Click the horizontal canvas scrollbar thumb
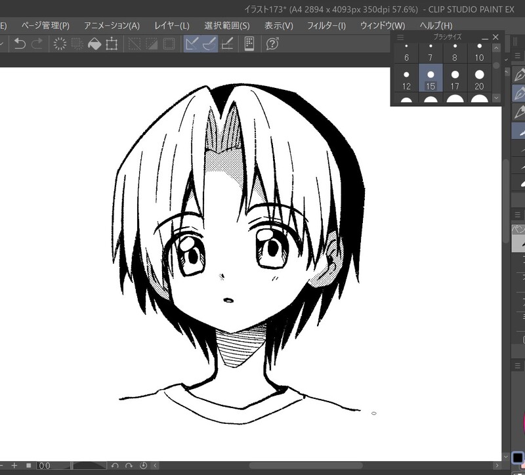Image resolution: width=525 pixels, height=475 pixels. click(306, 466)
